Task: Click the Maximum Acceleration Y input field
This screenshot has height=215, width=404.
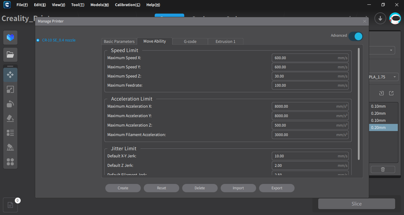Action: (310, 116)
